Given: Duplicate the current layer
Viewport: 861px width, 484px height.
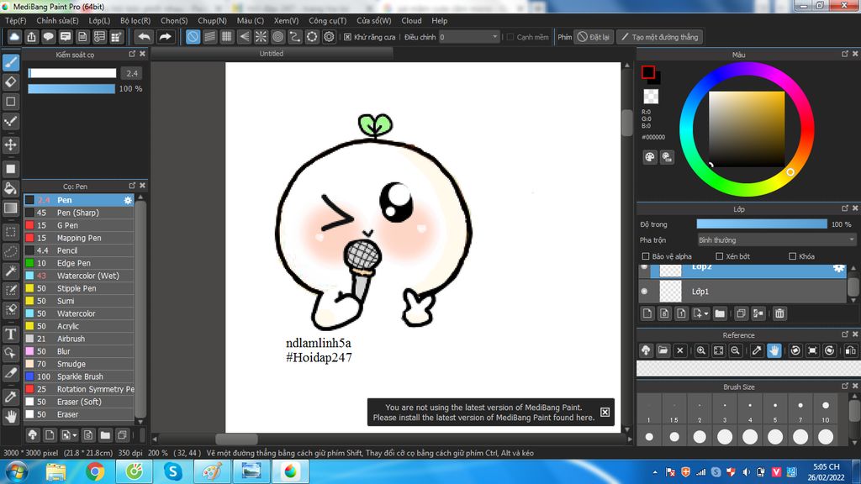Looking at the screenshot, I should [x=741, y=313].
